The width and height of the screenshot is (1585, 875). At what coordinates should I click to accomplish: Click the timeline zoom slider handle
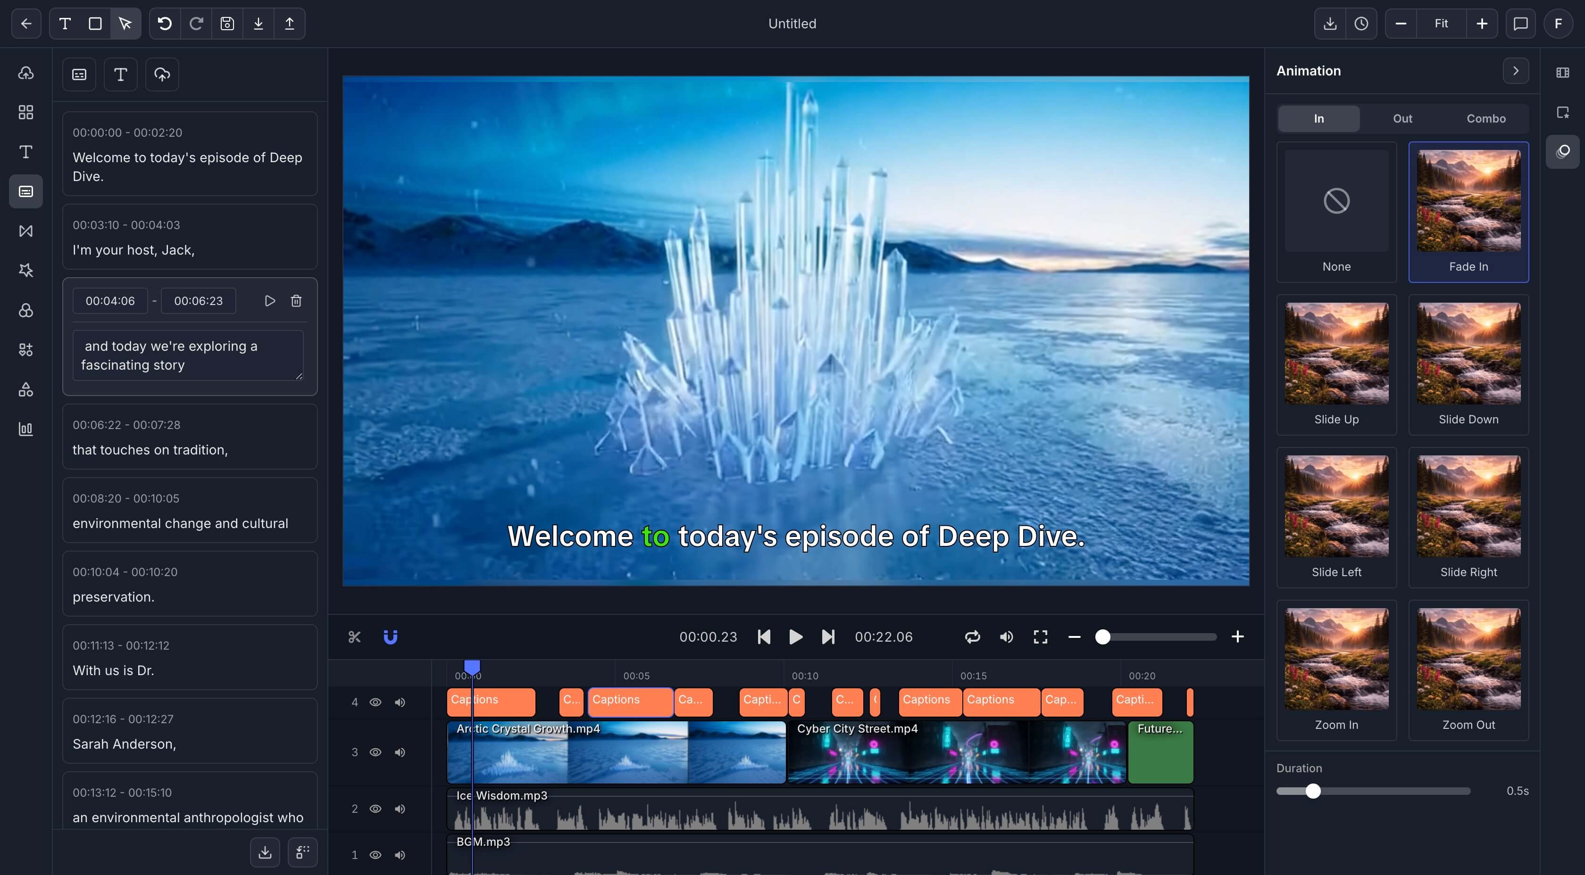click(1102, 636)
